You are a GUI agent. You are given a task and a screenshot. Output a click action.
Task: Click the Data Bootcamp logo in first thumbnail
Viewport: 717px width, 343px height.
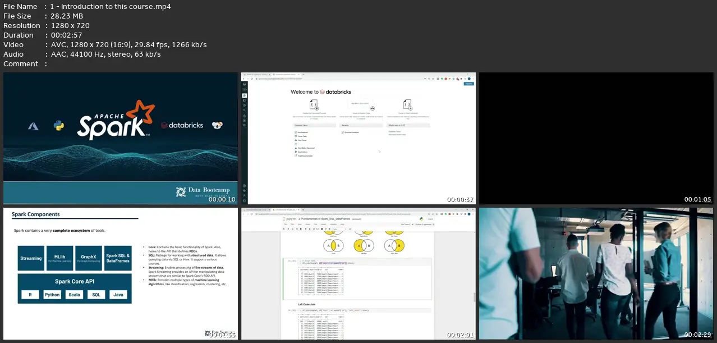pos(202,192)
